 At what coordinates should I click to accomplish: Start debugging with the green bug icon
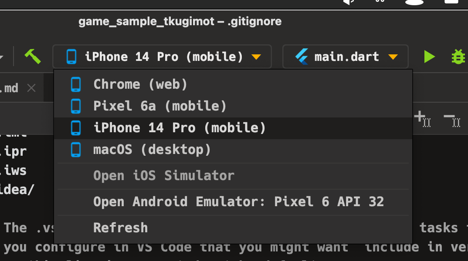point(458,57)
